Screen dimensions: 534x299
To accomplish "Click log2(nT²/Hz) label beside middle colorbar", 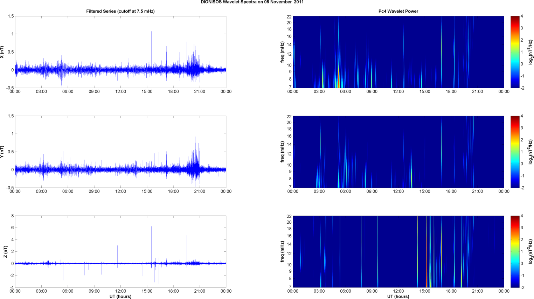I will tap(531, 152).
